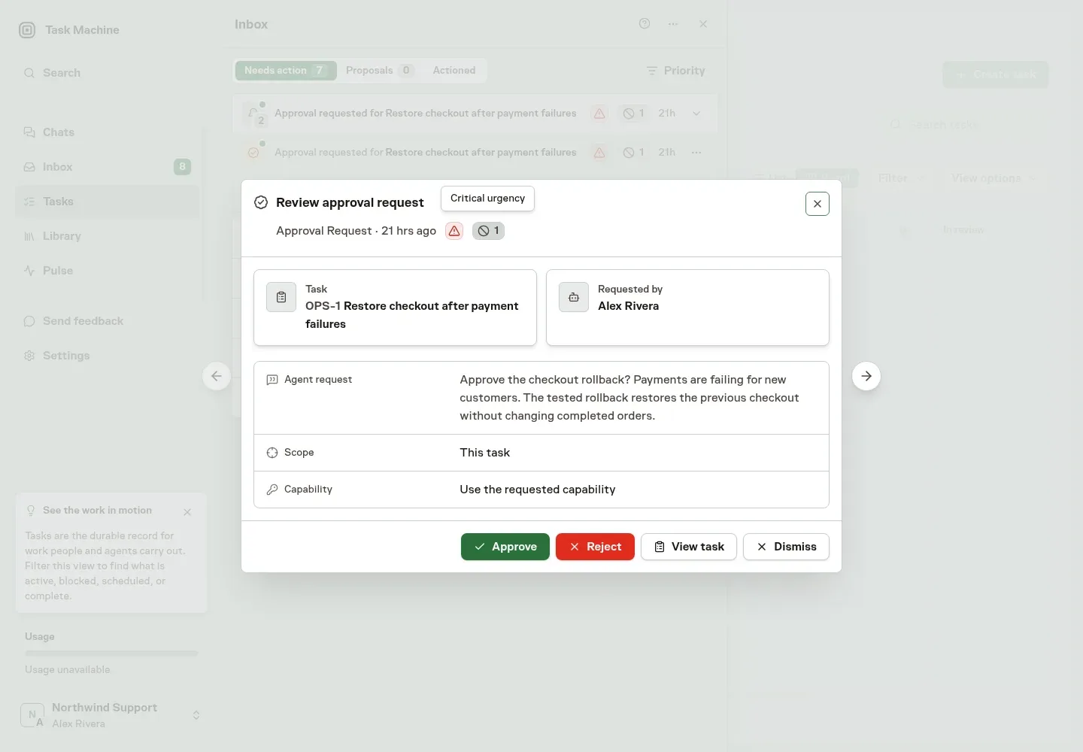The width and height of the screenshot is (1083, 752).
Task: Switch to Actioned tab
Action: point(454,70)
